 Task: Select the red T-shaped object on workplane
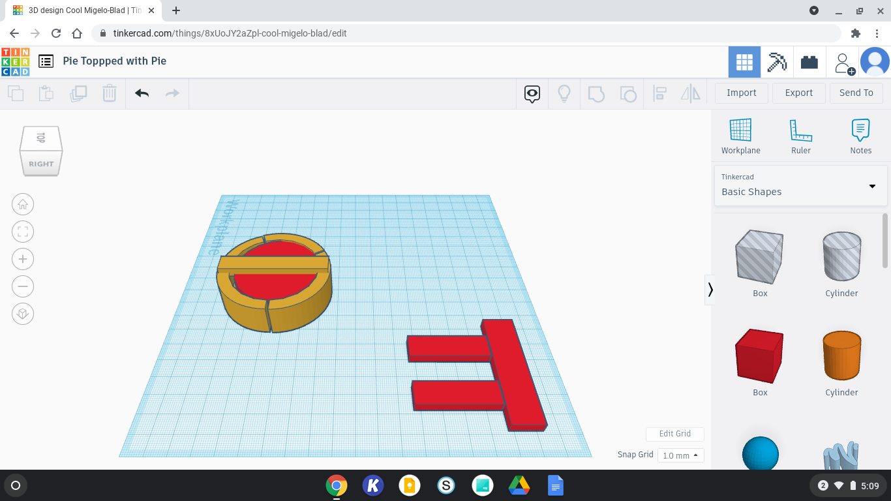click(517, 374)
